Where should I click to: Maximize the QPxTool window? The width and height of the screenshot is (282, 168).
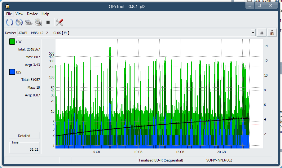click(x=259, y=6)
